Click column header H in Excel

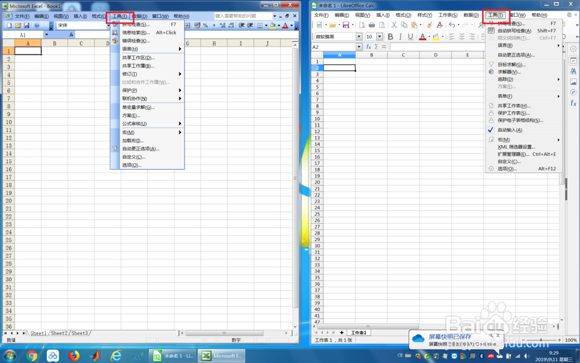click(214, 44)
